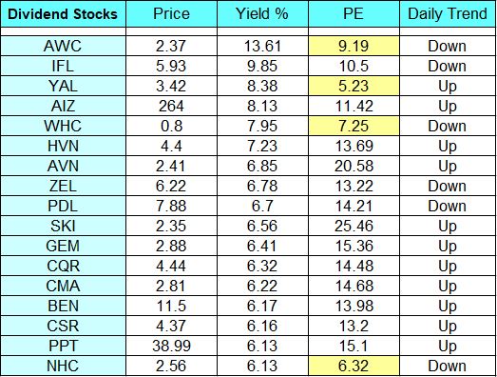This screenshot has height=377, width=497.
Task: Select the PDL yield value 6.7
Action: 262,207
